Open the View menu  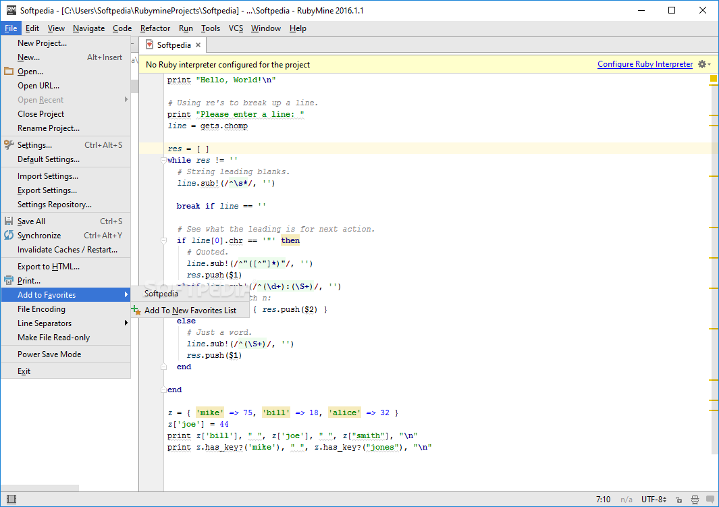(56, 28)
